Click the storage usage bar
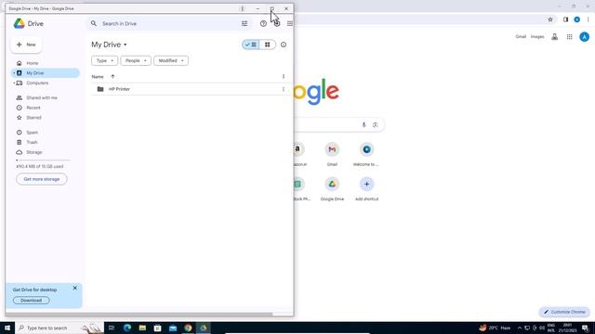Image resolution: width=595 pixels, height=334 pixels. 43,161
